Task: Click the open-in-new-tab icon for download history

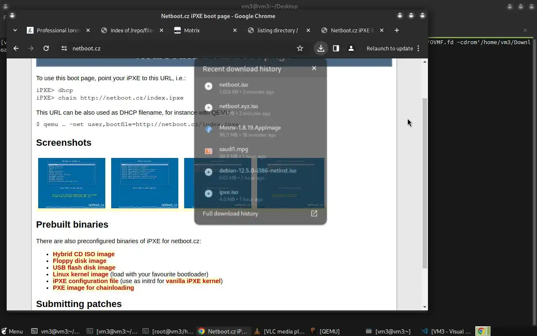Action: coord(314,213)
